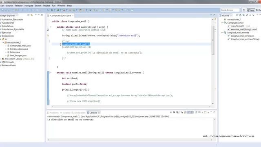Select main(String[]) in the Outline
The image size is (261, 147).
(237, 26)
